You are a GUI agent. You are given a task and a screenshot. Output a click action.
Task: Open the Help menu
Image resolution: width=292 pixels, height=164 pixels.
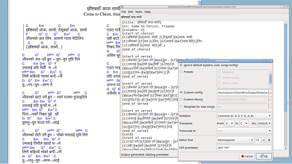(148, 12)
